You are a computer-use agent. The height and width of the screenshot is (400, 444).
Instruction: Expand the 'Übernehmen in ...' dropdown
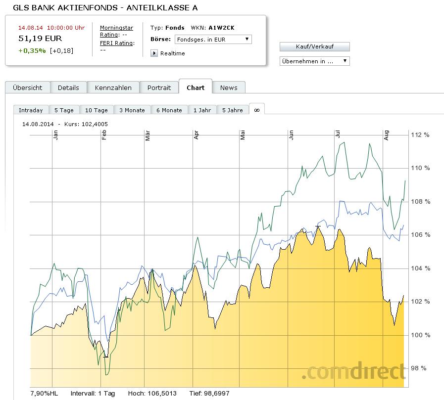click(315, 61)
